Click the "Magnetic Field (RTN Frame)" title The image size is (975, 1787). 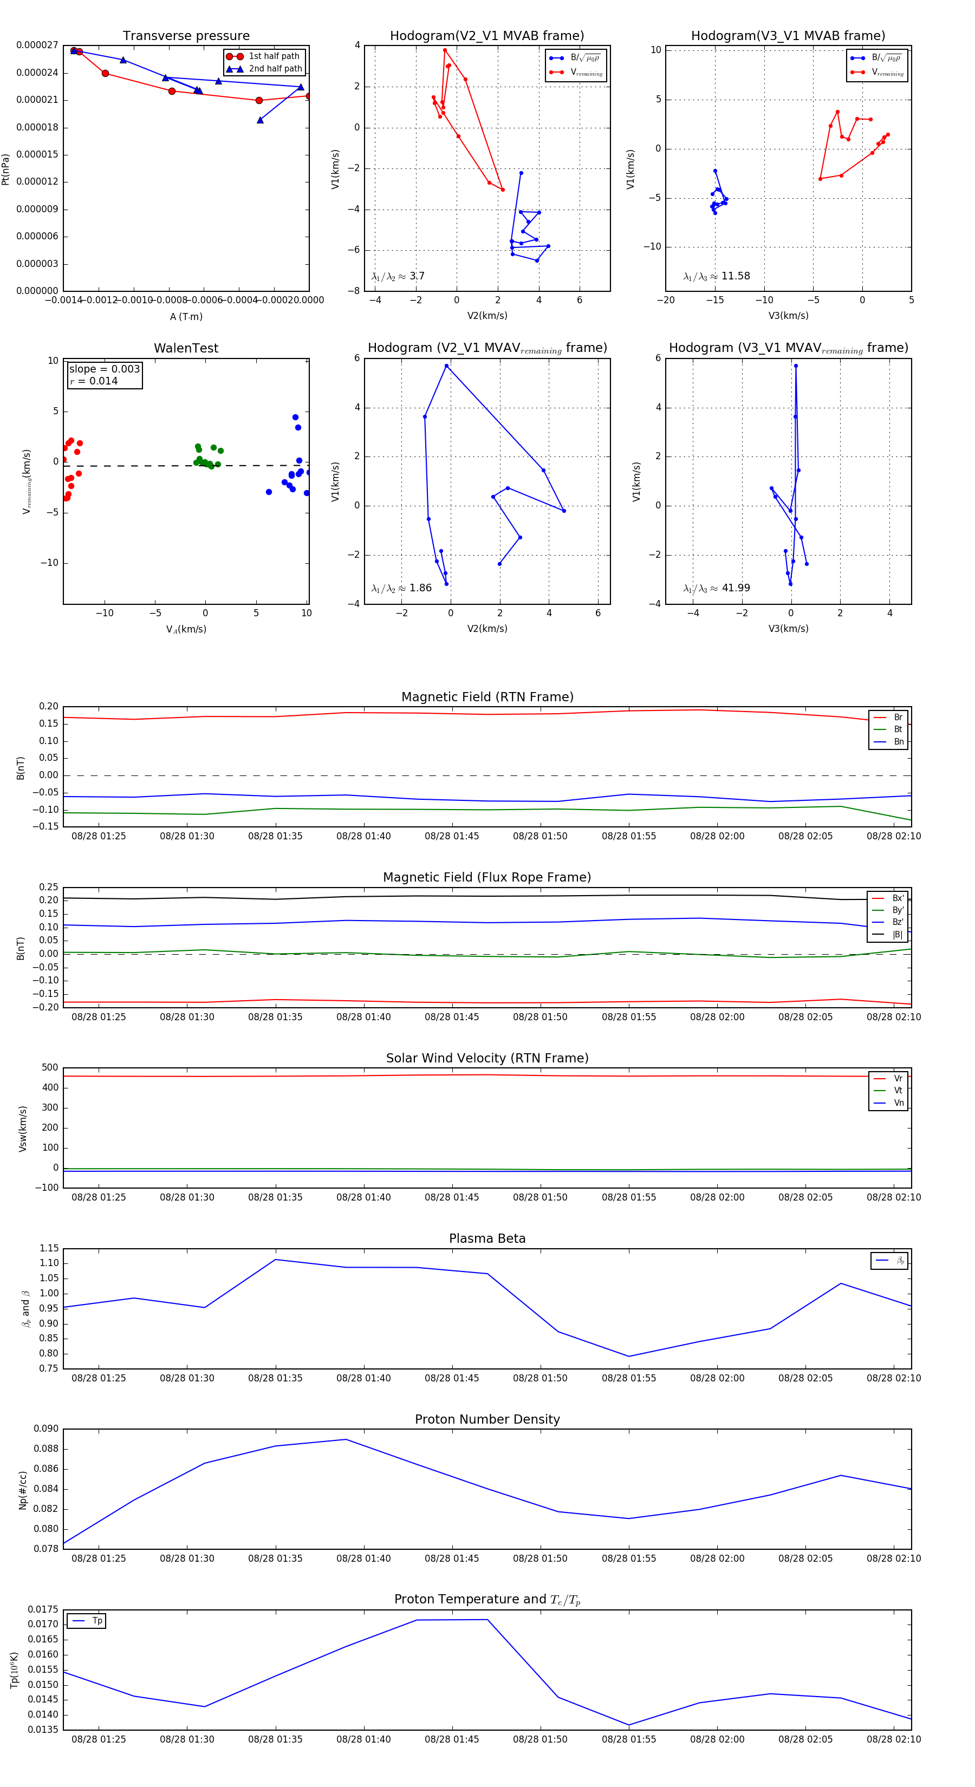(x=487, y=697)
